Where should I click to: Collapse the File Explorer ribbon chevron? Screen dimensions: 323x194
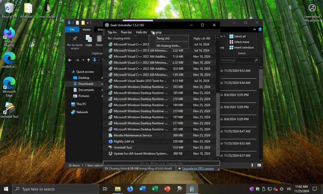click(x=255, y=30)
